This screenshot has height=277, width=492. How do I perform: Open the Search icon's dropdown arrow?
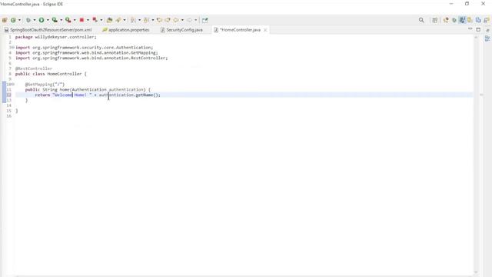click(x=125, y=20)
